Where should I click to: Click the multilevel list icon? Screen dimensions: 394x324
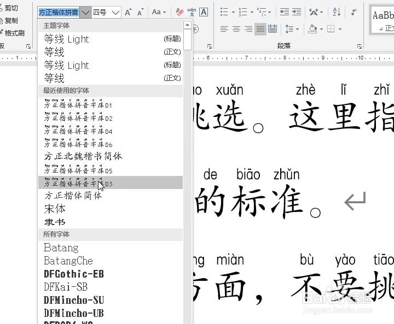pos(262,12)
